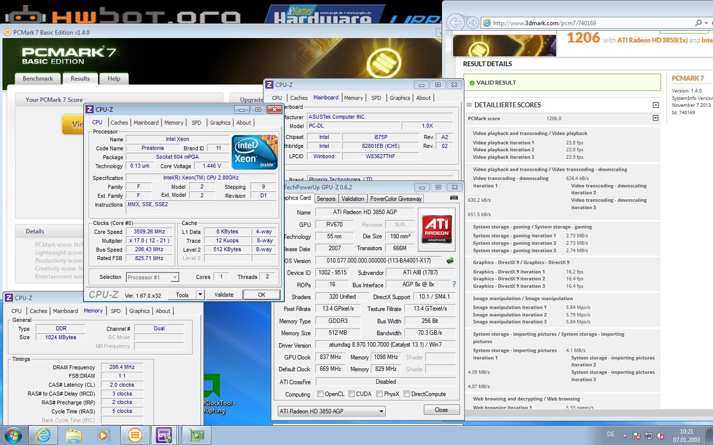Select the Results tab in PCMark 7
This screenshot has height=445, width=713.
[80, 79]
